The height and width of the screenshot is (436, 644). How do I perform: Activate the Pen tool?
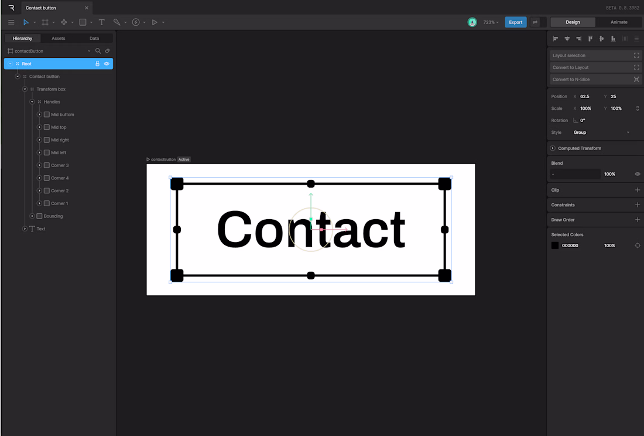117,22
